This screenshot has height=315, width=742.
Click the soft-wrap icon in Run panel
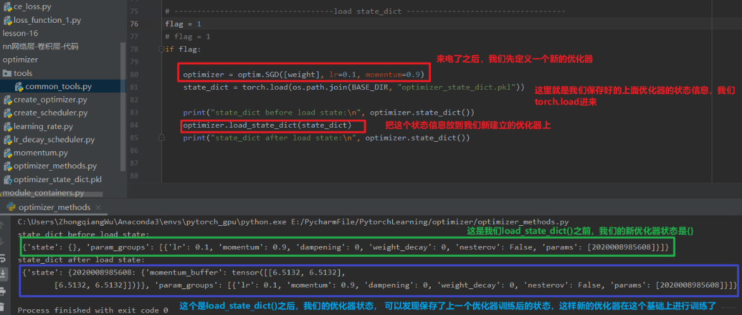(x=3, y=259)
